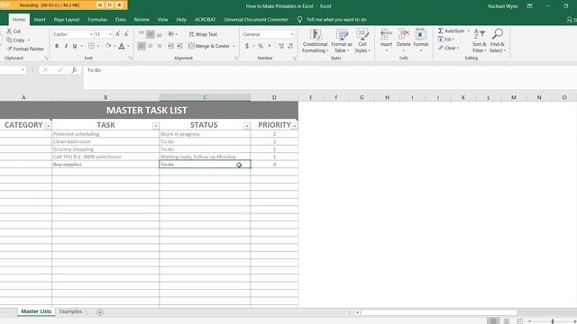This screenshot has width=577, height=324.
Task: Toggle Bold formatting
Action: [x=57, y=46]
